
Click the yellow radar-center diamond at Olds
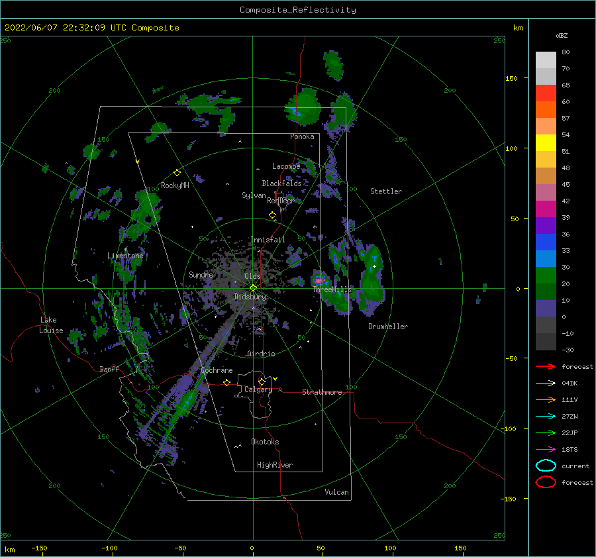(253, 288)
